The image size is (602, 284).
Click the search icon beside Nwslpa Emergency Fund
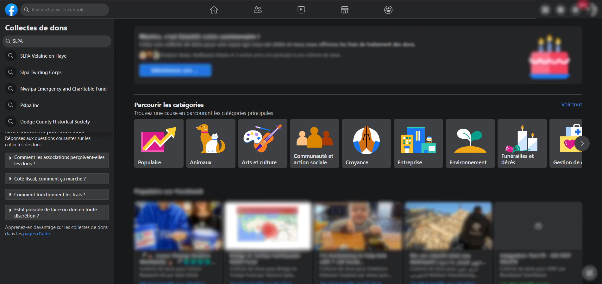pos(11,89)
